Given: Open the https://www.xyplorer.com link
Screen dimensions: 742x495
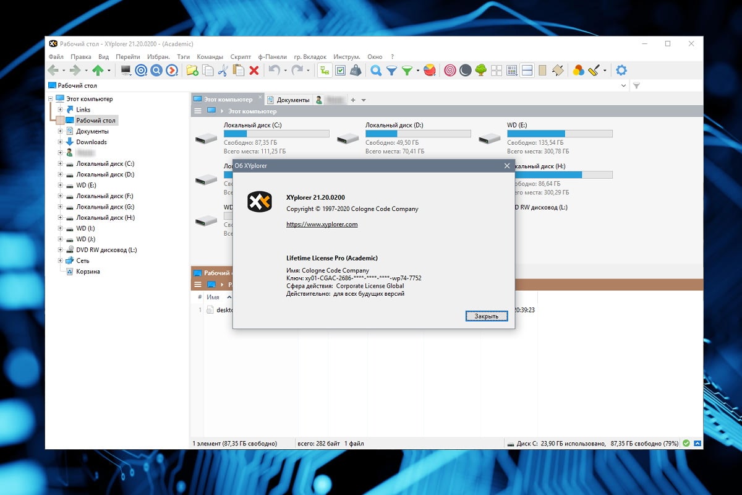Looking at the screenshot, I should pos(322,224).
